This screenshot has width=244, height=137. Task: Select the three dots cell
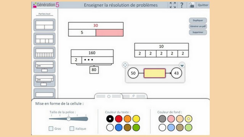pyautogui.click(x=98, y=60)
